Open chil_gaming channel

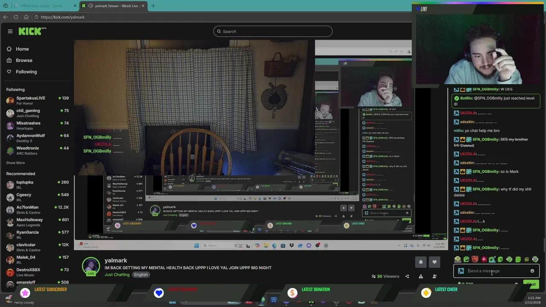tap(38, 113)
